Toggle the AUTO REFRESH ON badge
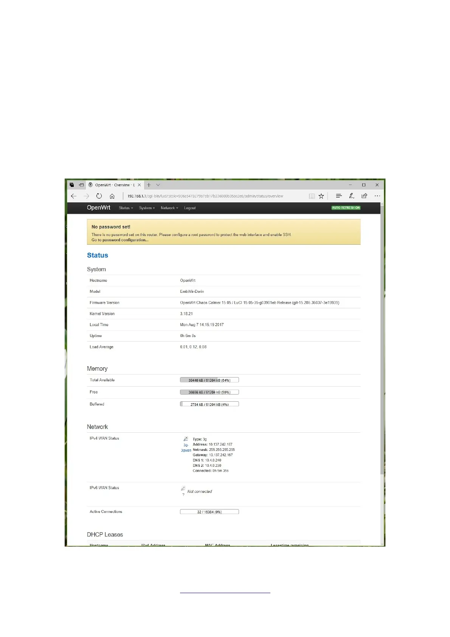Viewport: 450px width, 637px height. tap(346, 208)
